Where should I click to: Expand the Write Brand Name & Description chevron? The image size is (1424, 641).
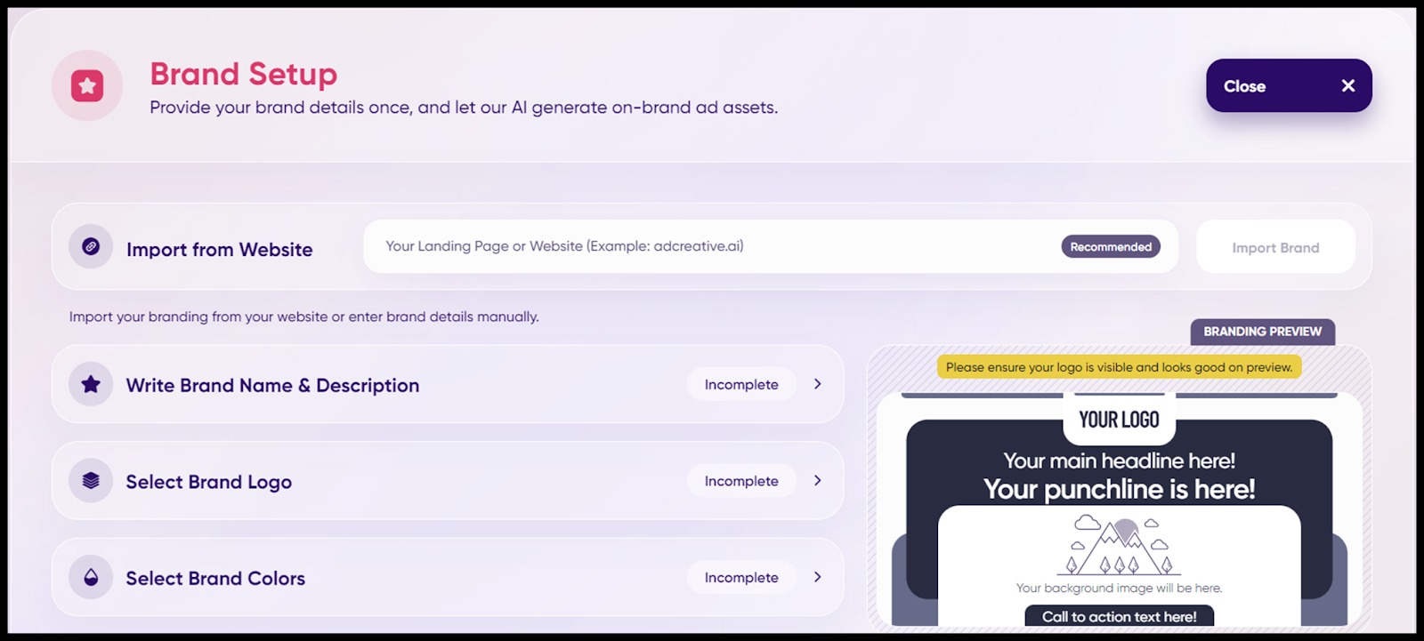817,384
